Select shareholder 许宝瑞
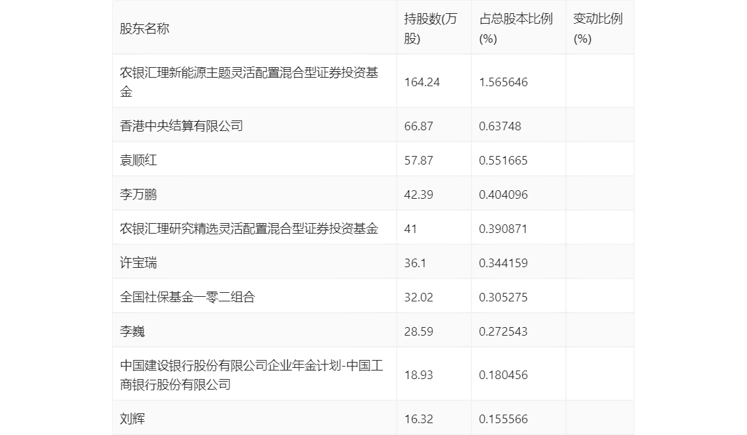The width and height of the screenshot is (747, 435). [138, 263]
